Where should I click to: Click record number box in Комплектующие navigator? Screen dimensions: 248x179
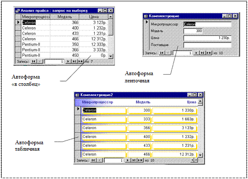point(183,53)
